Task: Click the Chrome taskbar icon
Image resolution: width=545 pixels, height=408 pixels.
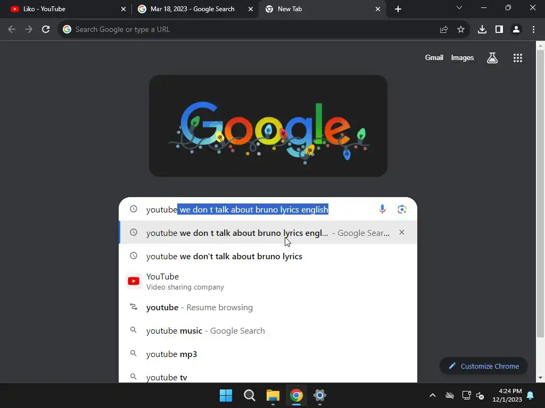Action: click(x=296, y=395)
